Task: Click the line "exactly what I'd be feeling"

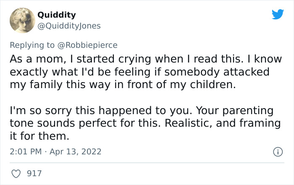Action: click(139, 72)
